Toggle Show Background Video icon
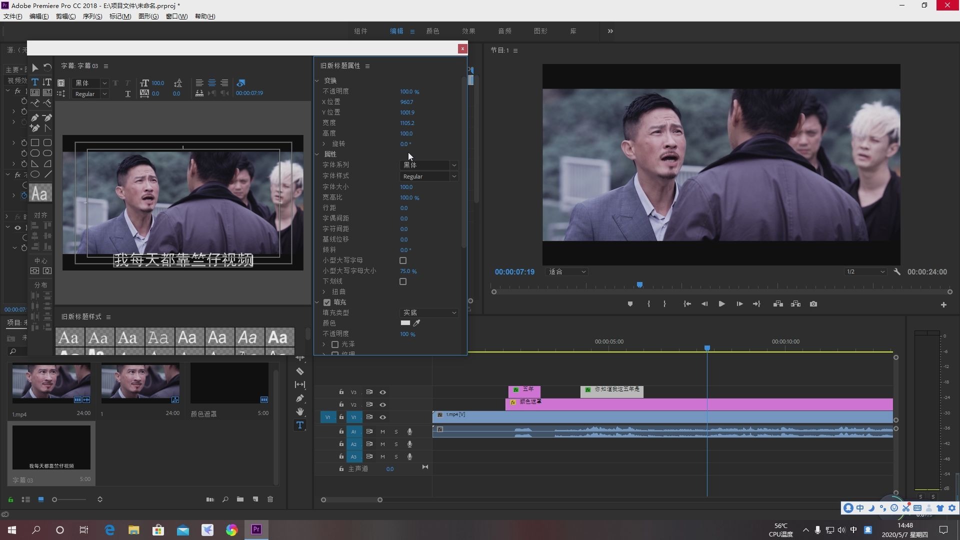 pyautogui.click(x=241, y=83)
